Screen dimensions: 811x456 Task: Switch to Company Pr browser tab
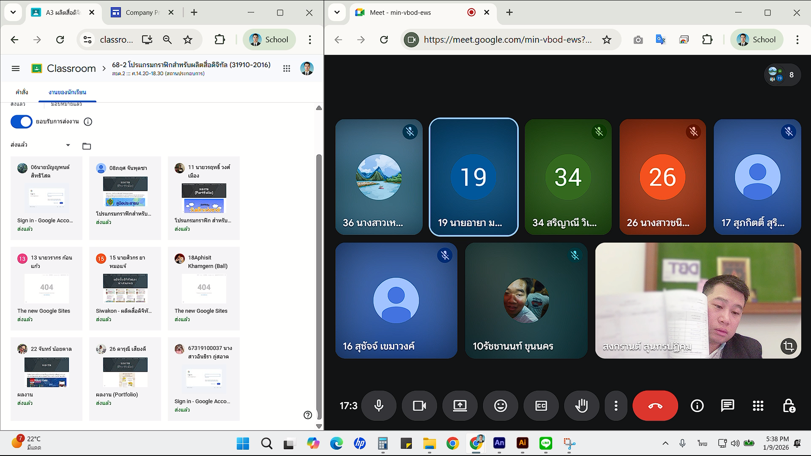[x=143, y=12]
